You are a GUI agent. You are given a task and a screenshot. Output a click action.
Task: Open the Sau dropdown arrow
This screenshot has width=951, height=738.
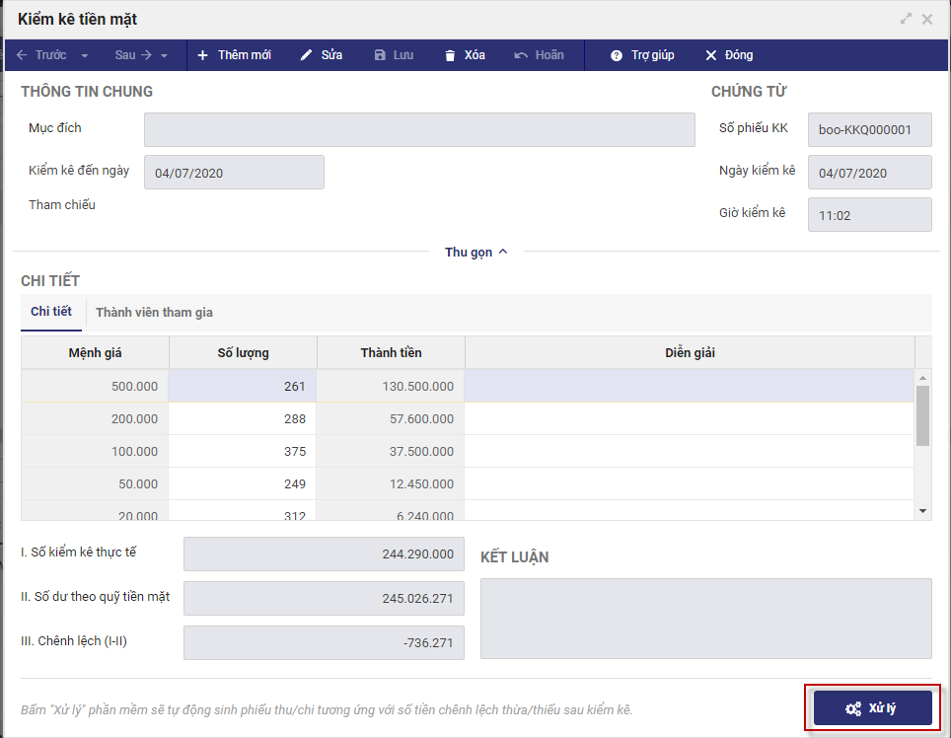click(165, 56)
